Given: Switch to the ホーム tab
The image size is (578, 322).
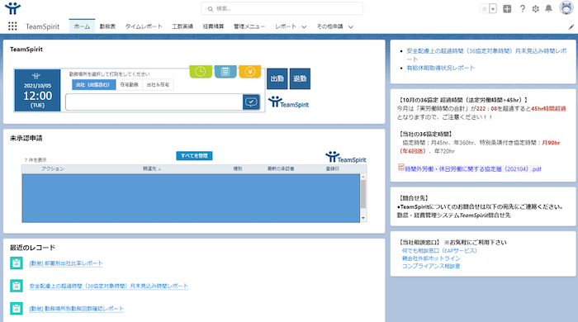Looking at the screenshot, I should tap(82, 26).
